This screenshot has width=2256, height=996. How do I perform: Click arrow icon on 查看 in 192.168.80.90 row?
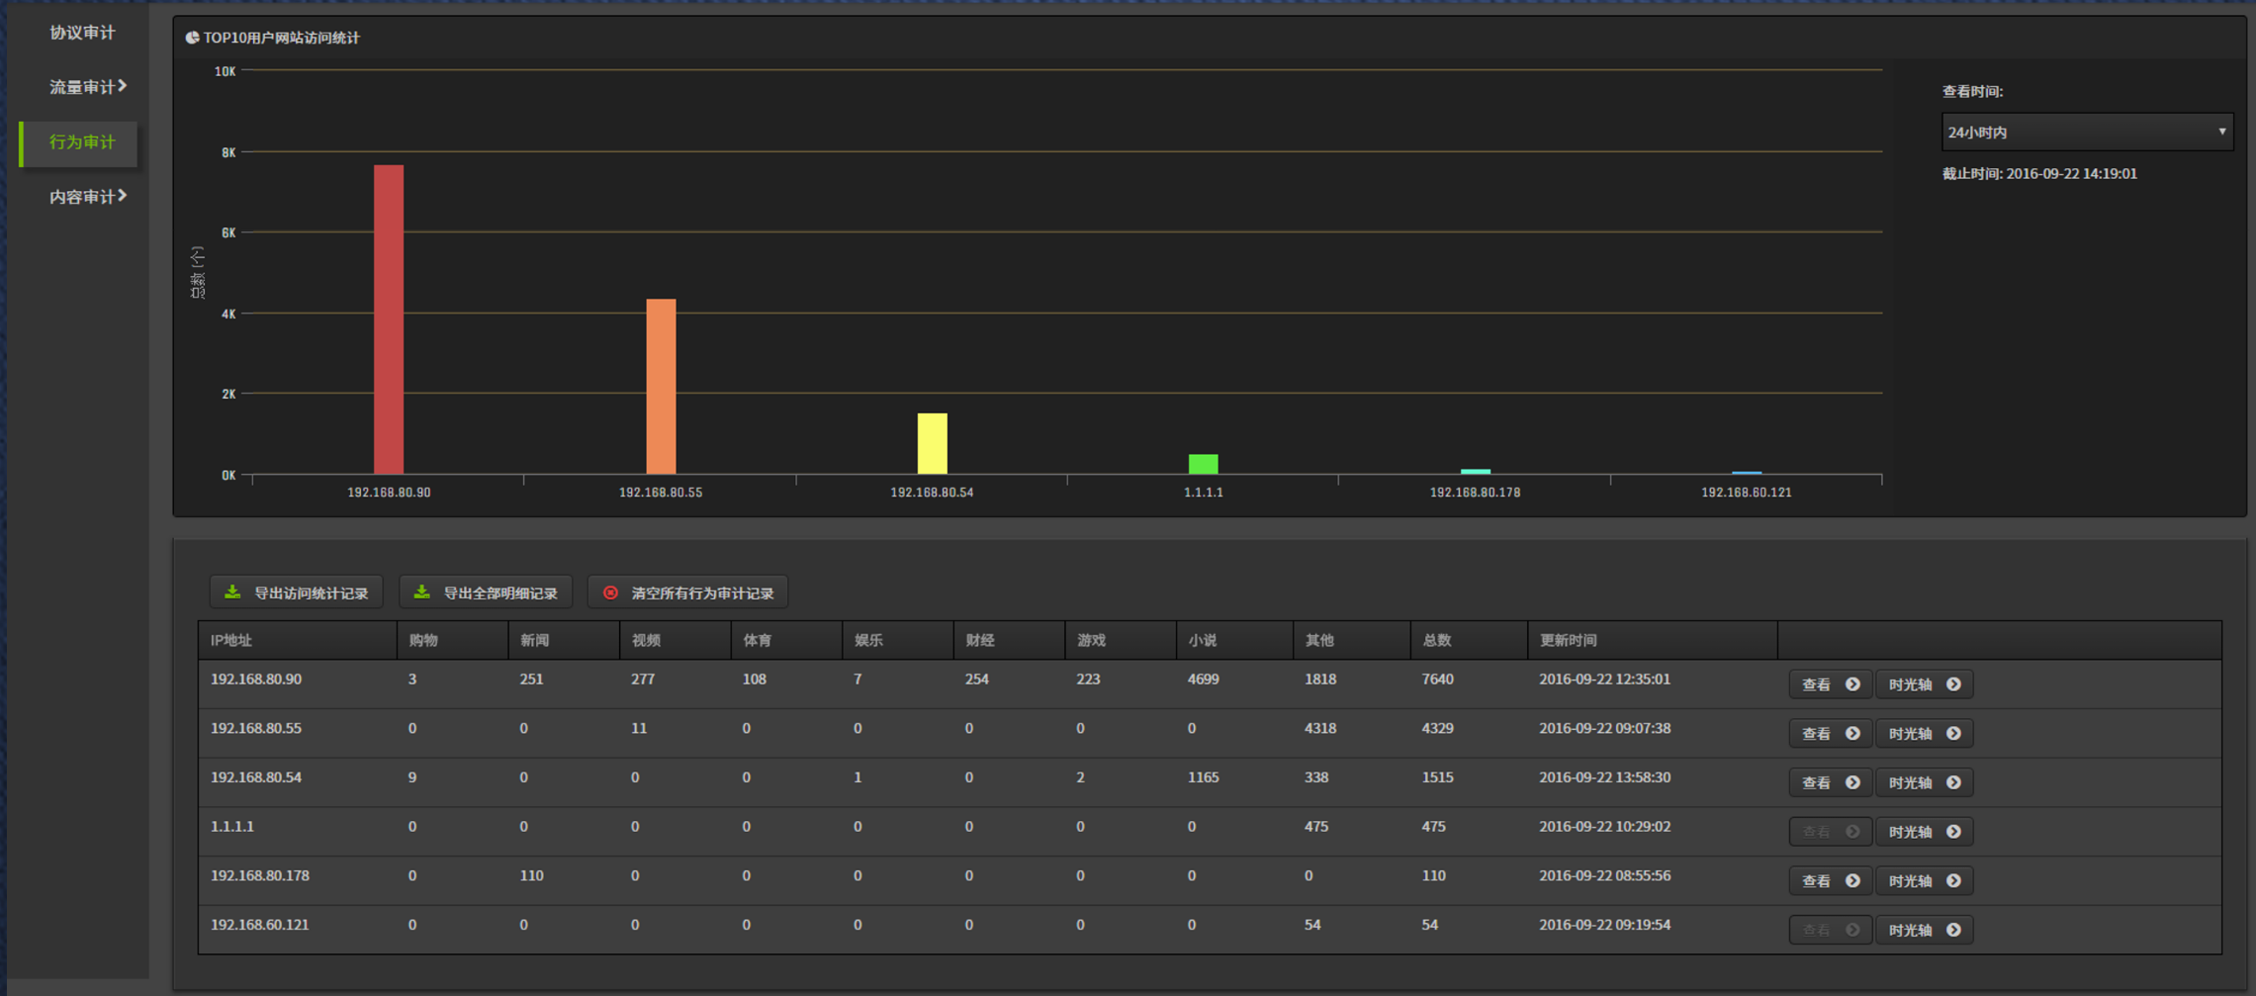point(1852,684)
